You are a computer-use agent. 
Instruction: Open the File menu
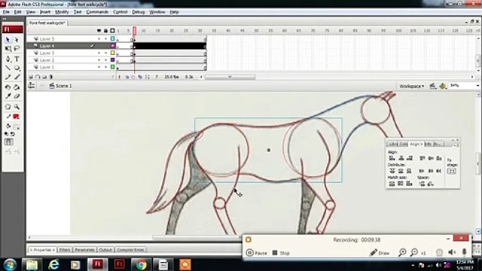[x=6, y=12]
